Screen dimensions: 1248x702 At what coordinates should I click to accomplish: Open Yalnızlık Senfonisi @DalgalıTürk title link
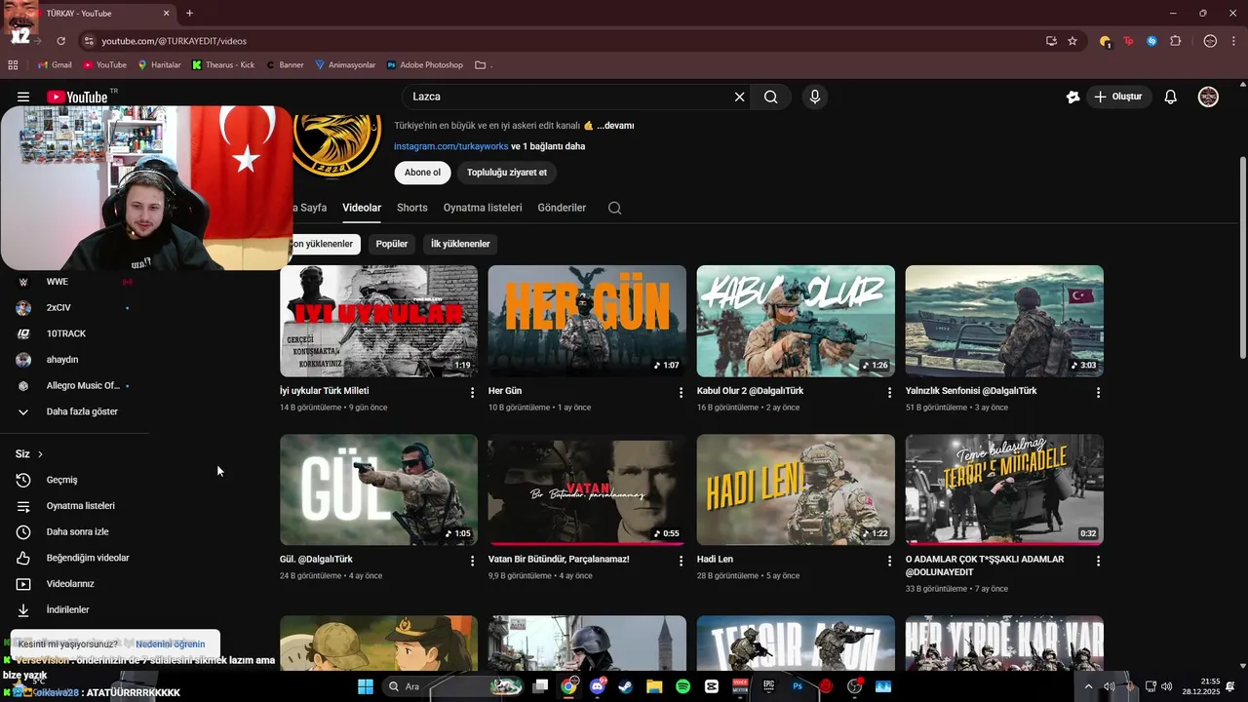tap(971, 391)
